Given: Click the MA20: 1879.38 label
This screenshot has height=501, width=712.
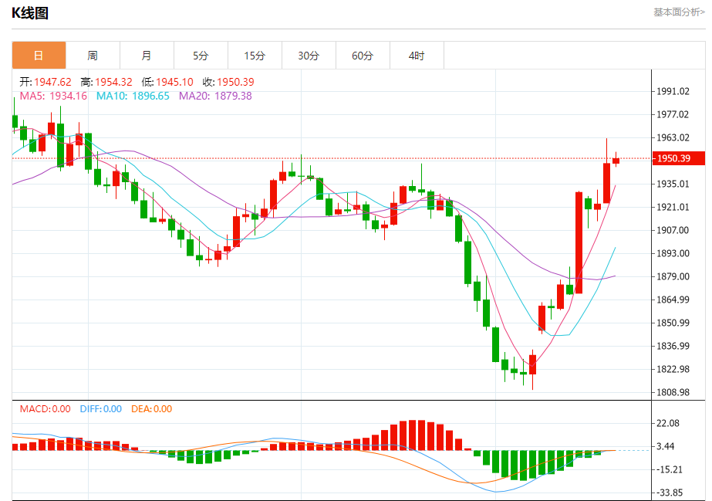Looking at the screenshot, I should click(215, 96).
